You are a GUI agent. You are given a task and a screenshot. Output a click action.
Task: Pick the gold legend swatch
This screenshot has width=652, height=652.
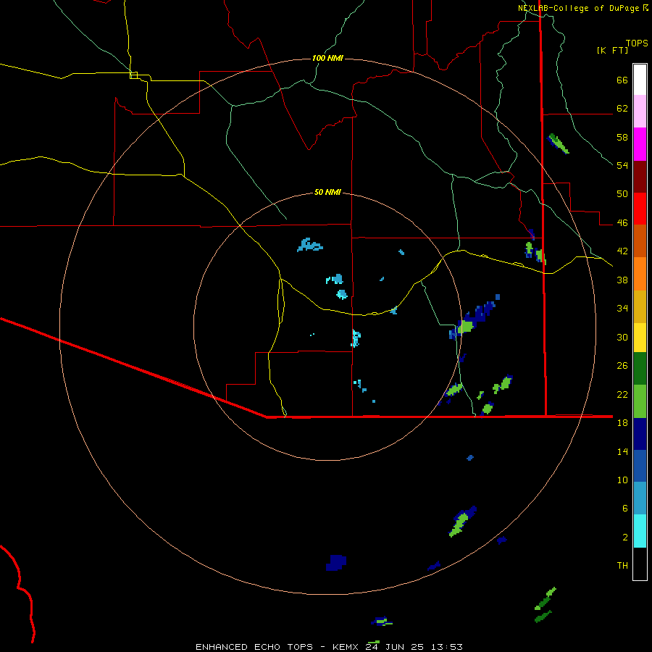(x=640, y=306)
